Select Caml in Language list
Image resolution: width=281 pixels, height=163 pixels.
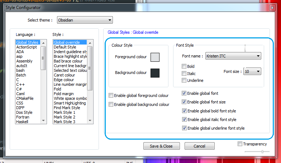(28, 94)
